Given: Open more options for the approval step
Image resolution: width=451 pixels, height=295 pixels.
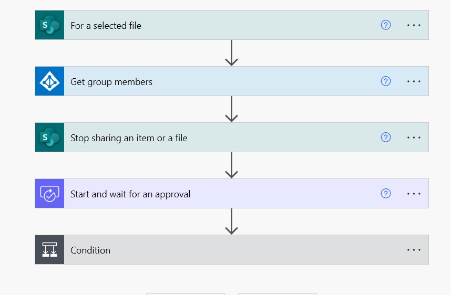Looking at the screenshot, I should 414,194.
